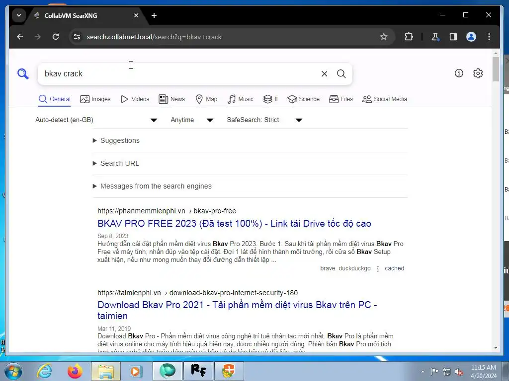Click the scrollbar down arrow
The width and height of the screenshot is (509, 381).
[x=496, y=348]
